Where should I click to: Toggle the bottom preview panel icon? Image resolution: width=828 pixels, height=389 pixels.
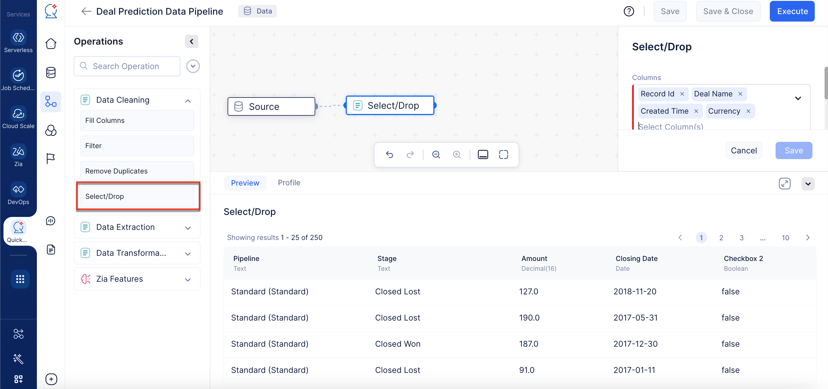[483, 155]
